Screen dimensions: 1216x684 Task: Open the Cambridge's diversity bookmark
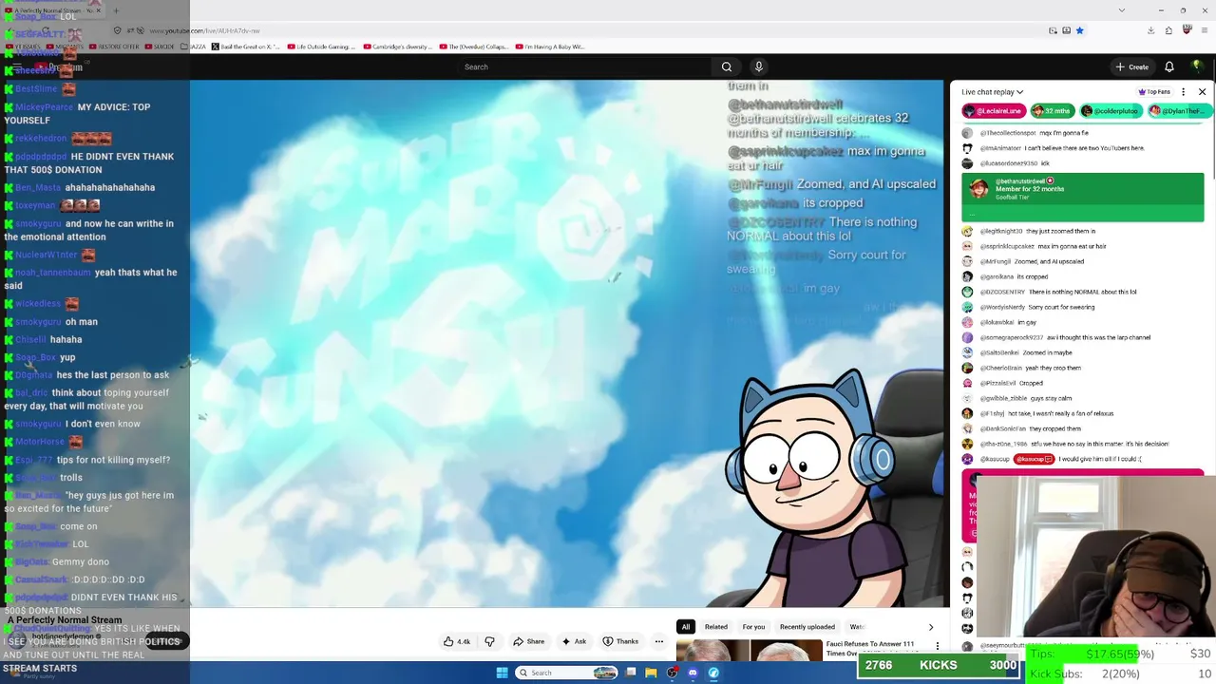(397, 47)
